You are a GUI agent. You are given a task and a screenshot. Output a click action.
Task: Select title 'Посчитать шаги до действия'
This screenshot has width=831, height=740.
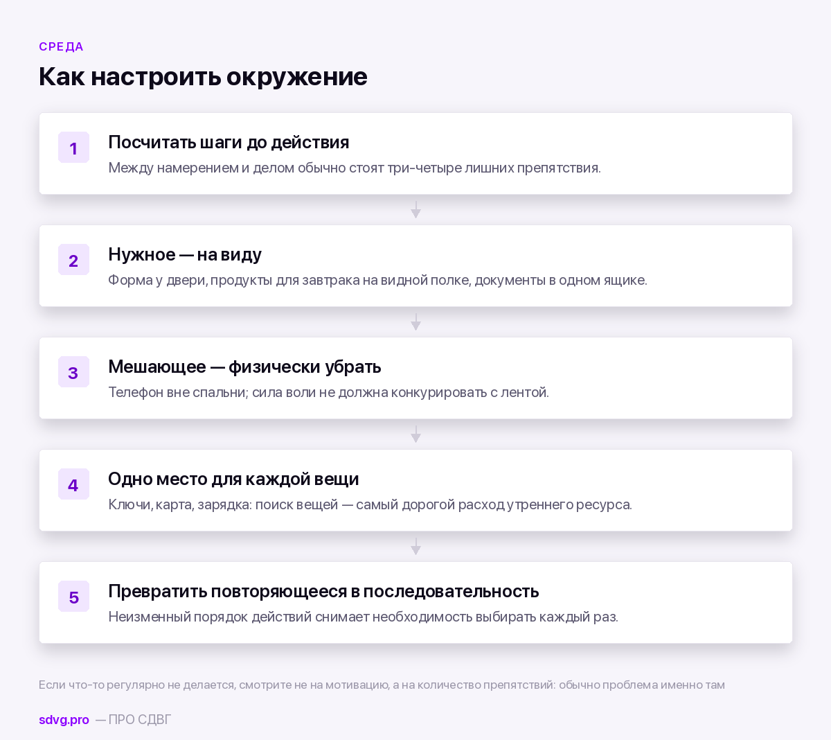(x=229, y=142)
